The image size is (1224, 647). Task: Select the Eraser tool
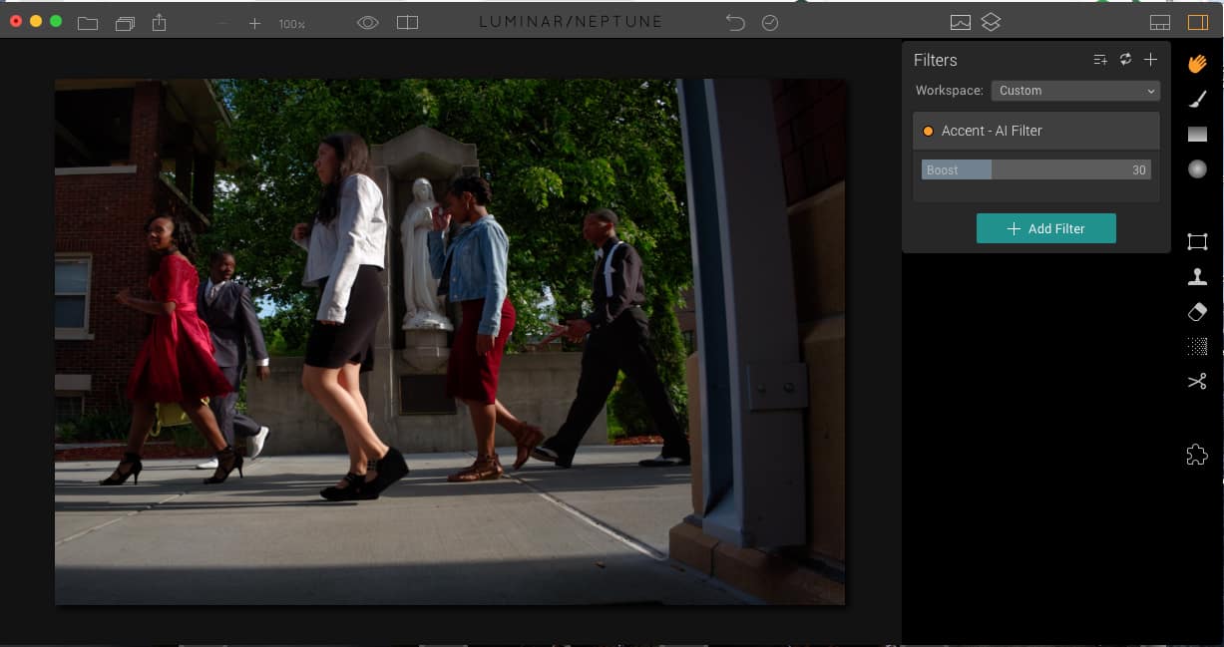(1197, 312)
